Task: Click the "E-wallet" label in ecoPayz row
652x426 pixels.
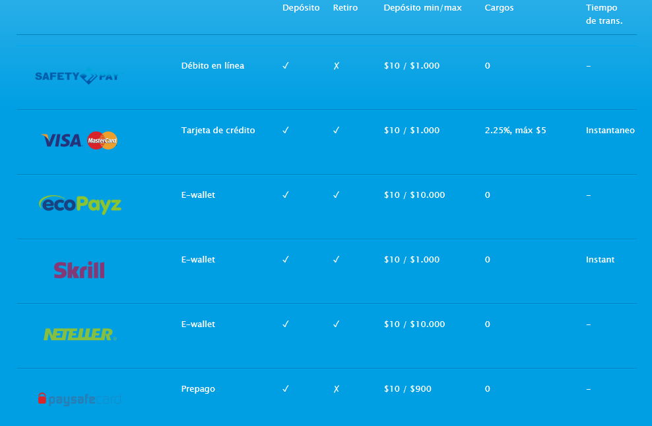Action: (x=199, y=195)
